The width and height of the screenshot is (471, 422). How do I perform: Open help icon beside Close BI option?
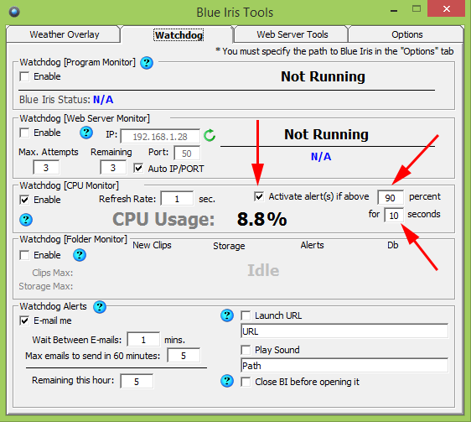227,381
